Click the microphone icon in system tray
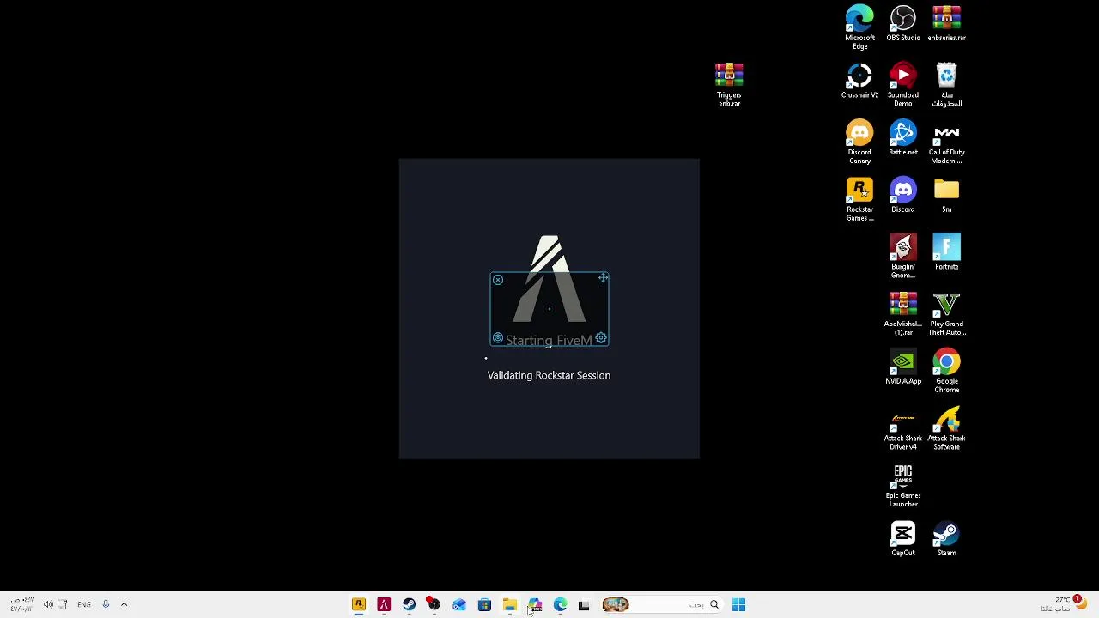This screenshot has width=1099, height=618. [106, 605]
